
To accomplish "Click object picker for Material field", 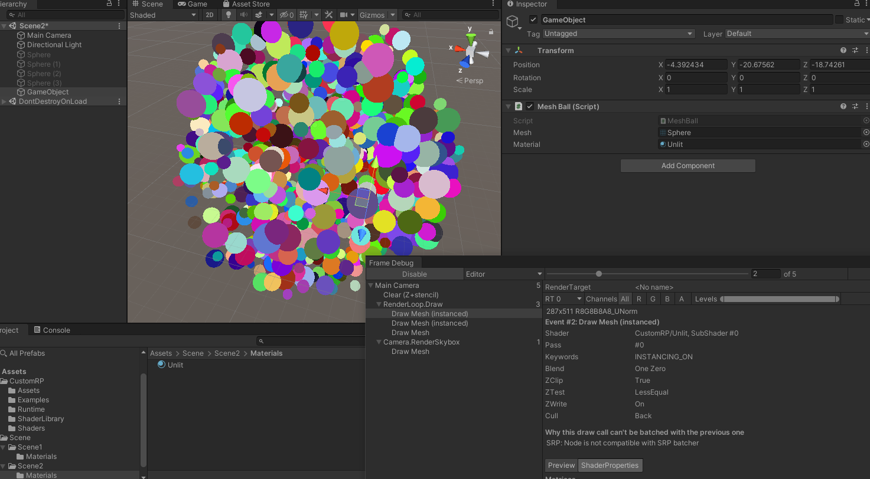I will coord(866,145).
